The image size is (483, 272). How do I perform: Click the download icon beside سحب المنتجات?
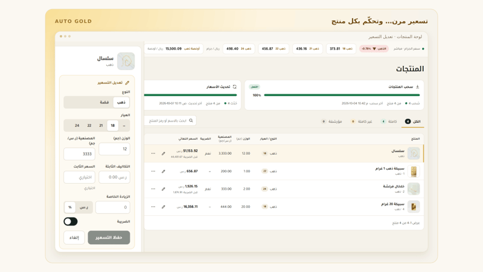[417, 86]
